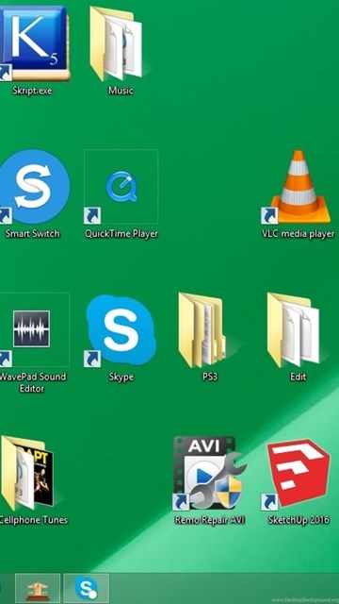Image resolution: width=339 pixels, height=604 pixels.
Task: Click the "Skype" desktop label text
Action: [x=121, y=377]
